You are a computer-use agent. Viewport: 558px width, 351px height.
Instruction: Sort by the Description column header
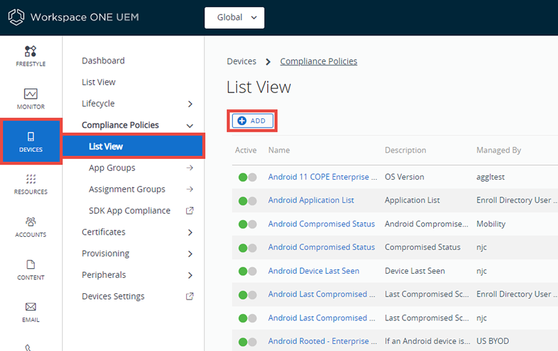pos(405,150)
